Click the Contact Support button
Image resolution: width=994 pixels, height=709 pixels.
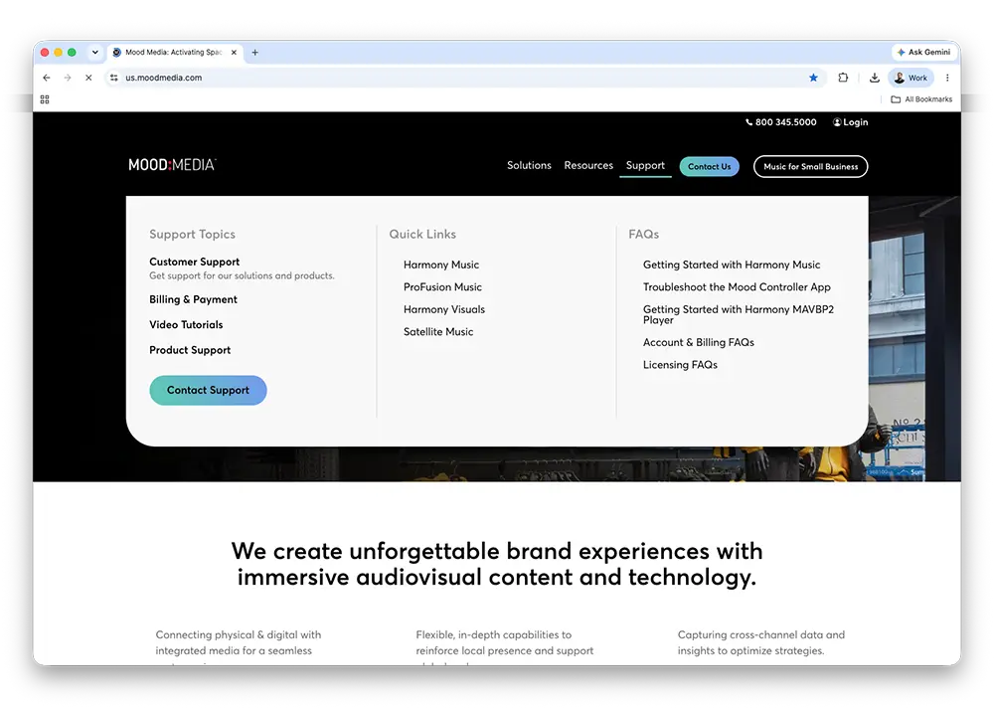coord(208,390)
